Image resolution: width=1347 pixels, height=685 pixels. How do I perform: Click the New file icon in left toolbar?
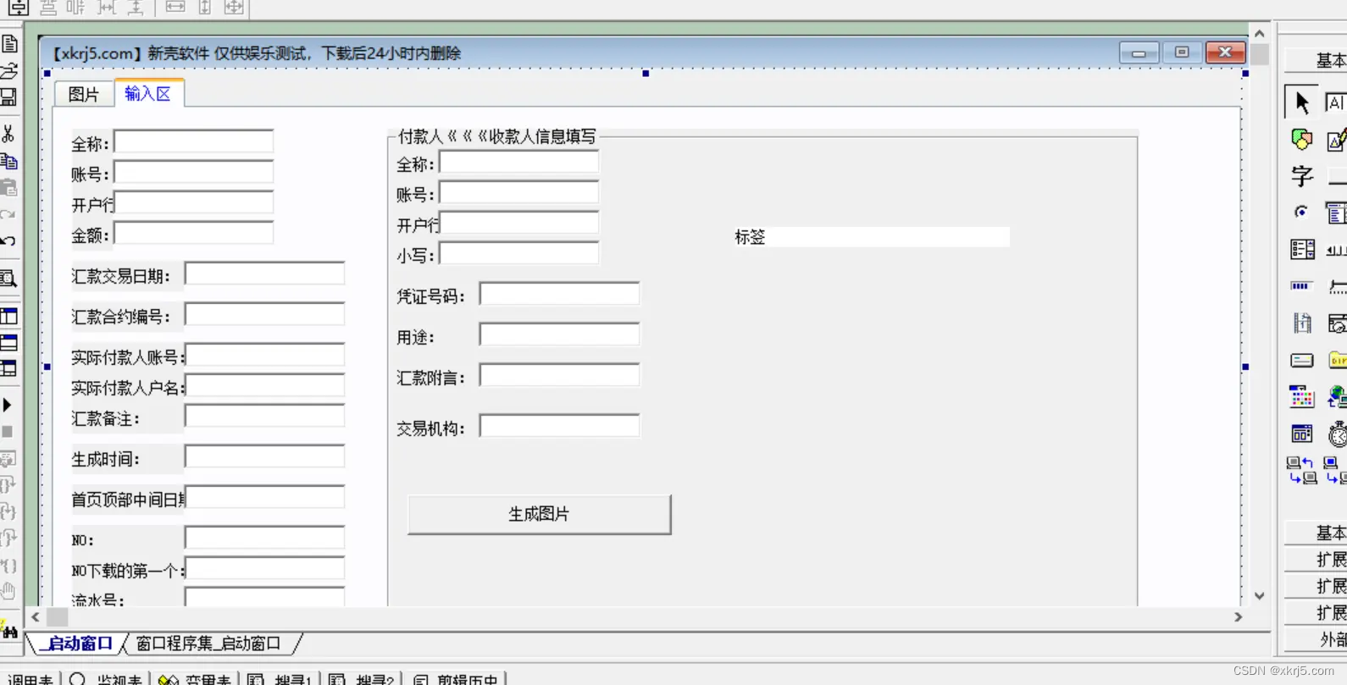pos(9,43)
